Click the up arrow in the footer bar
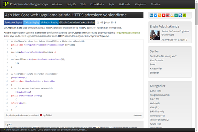This screenshot has height=132, width=198. pyautogui.click(x=4, y=130)
